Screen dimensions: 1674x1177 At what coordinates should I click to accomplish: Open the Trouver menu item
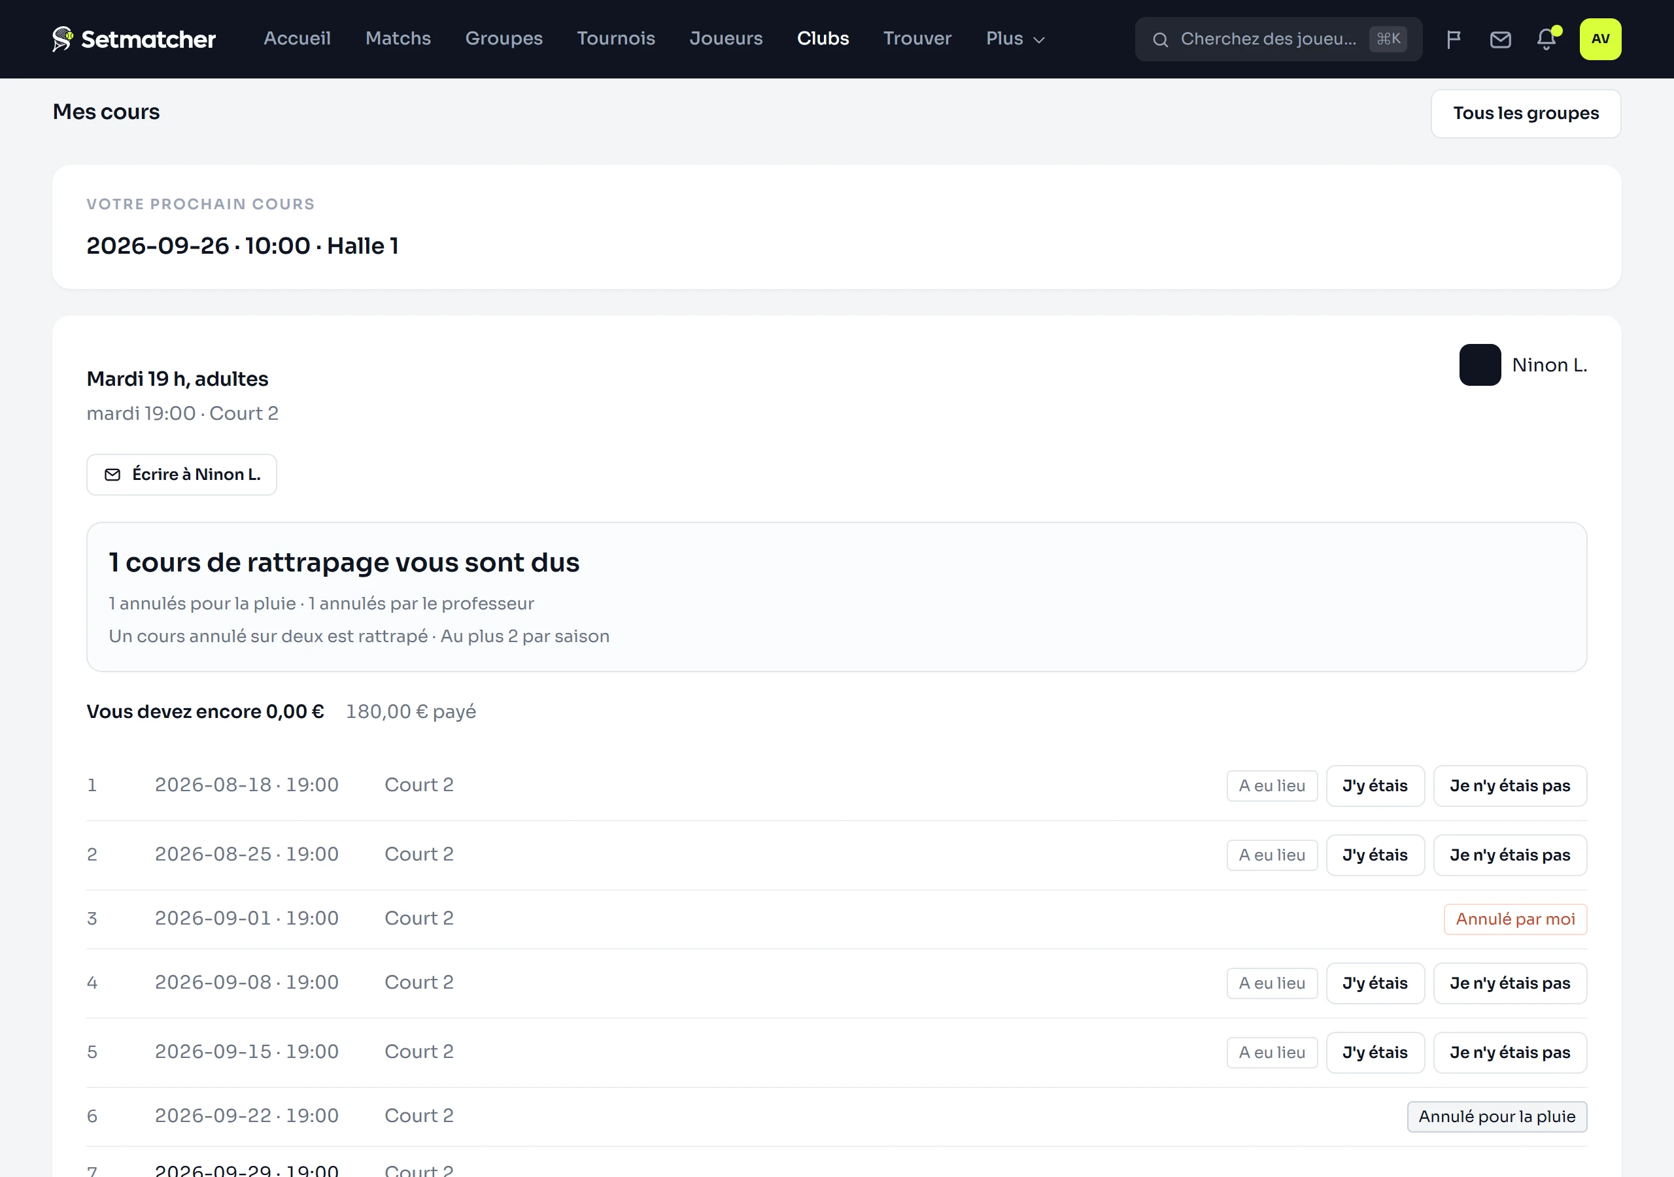(917, 39)
